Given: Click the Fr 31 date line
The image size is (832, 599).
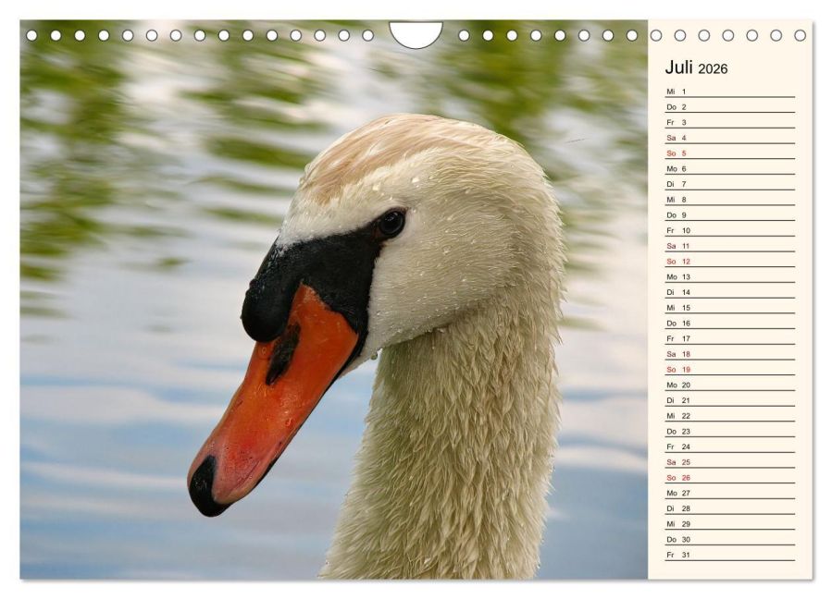Looking at the screenshot, I should 730,555.
